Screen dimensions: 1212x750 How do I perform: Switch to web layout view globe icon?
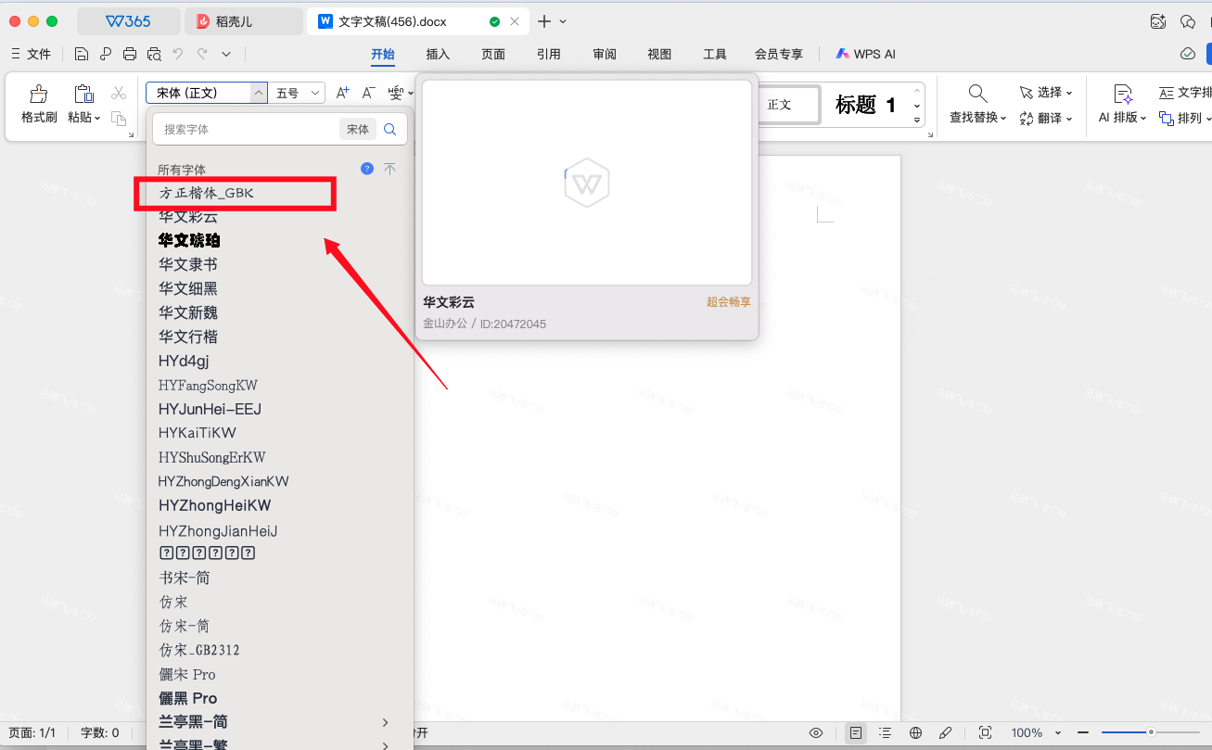point(915,733)
